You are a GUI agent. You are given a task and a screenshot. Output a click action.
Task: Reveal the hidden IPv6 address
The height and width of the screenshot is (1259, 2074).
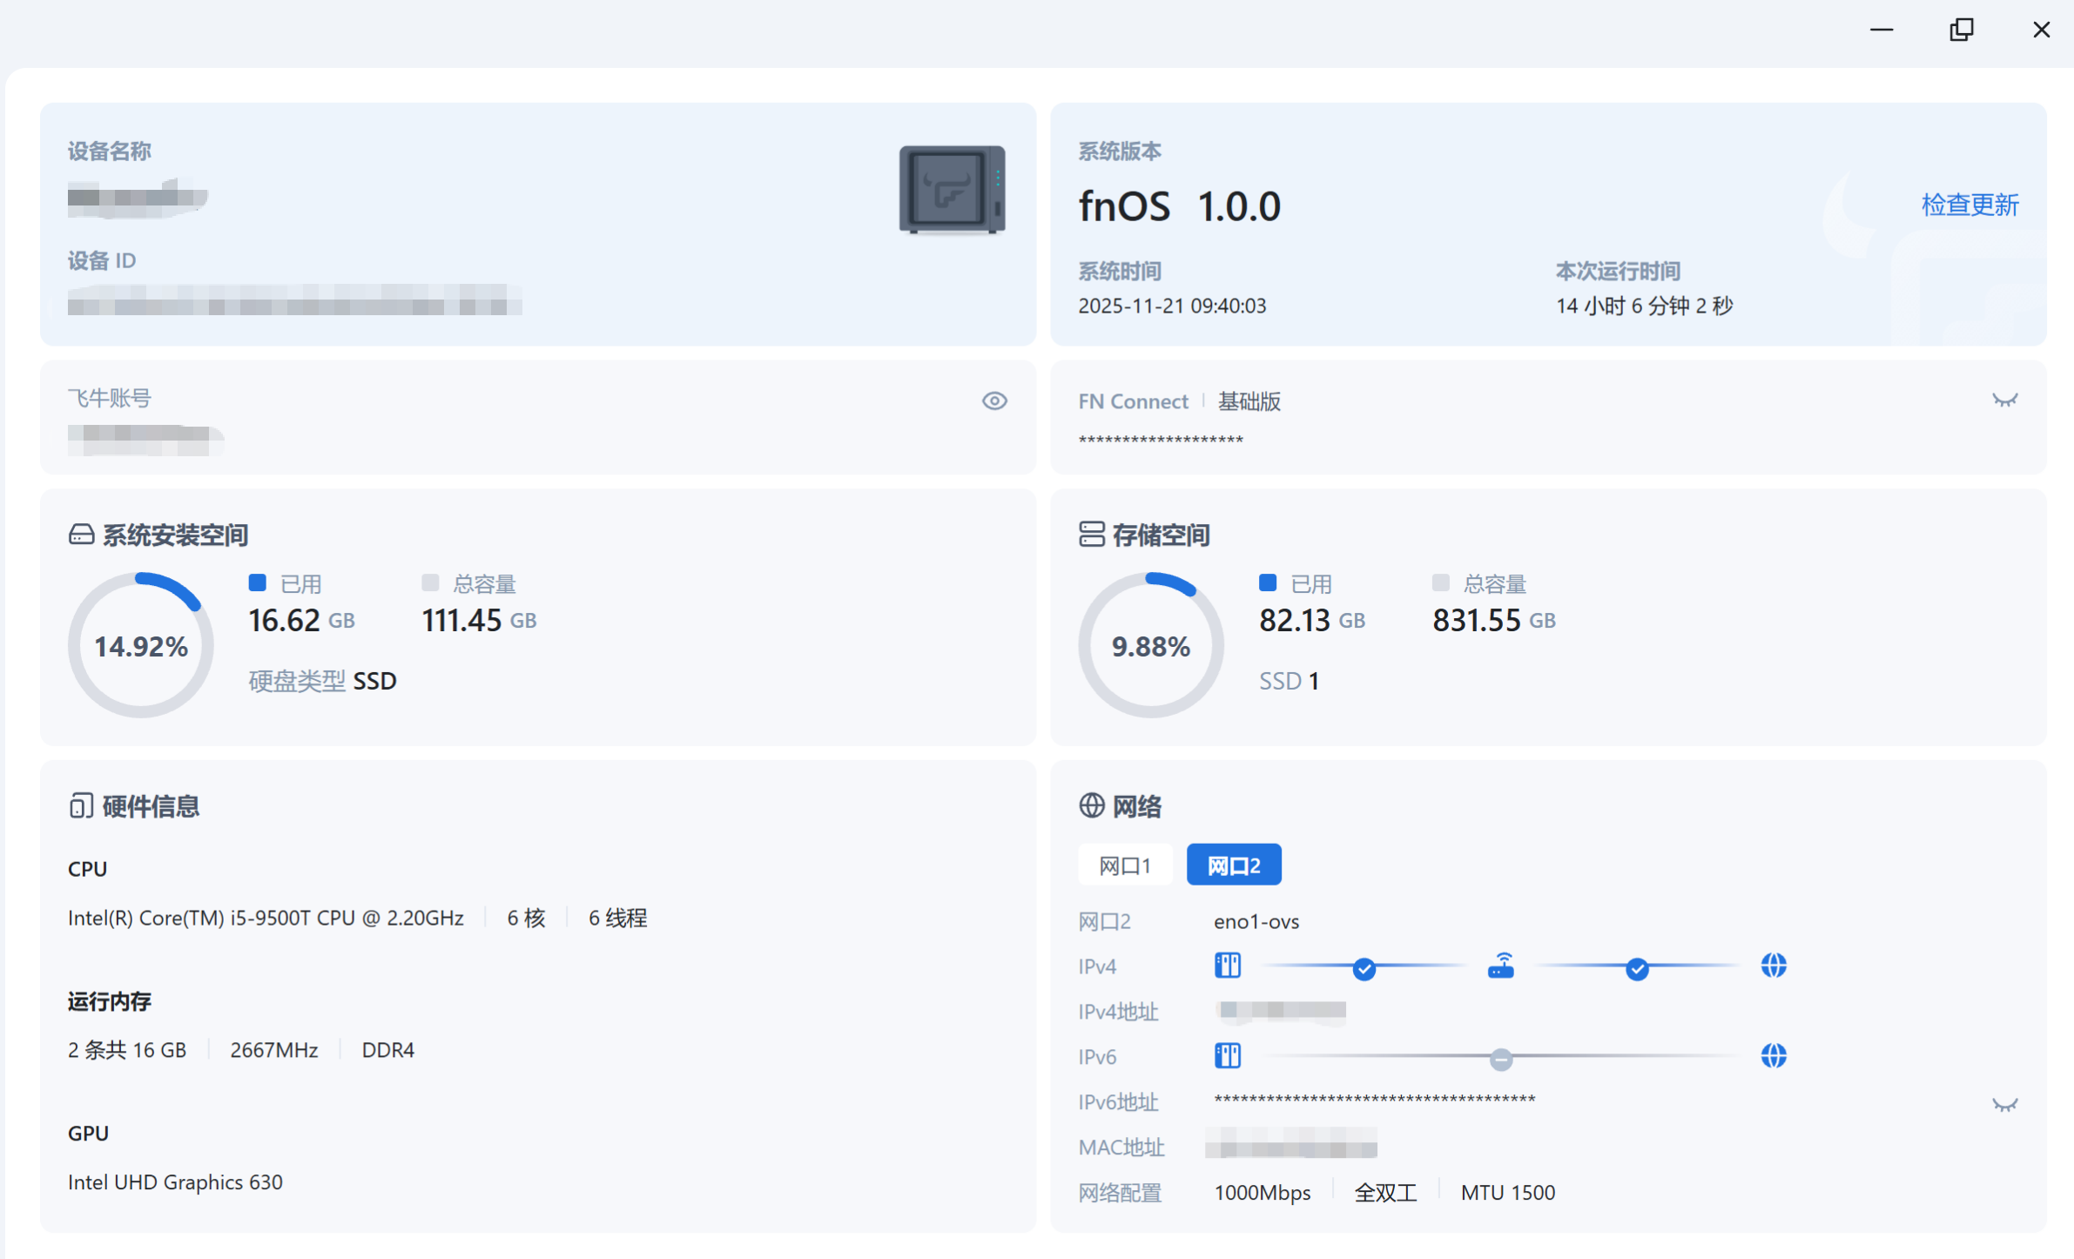pyautogui.click(x=2004, y=1105)
